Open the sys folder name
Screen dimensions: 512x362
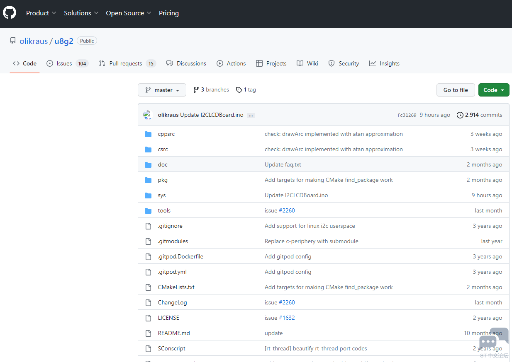[162, 195]
